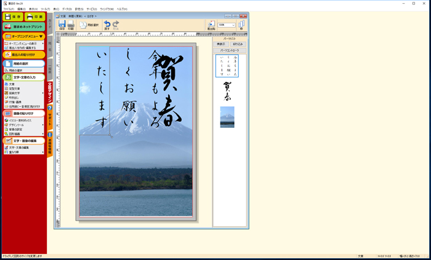Click the 戻す undo arrow icon

point(107,25)
